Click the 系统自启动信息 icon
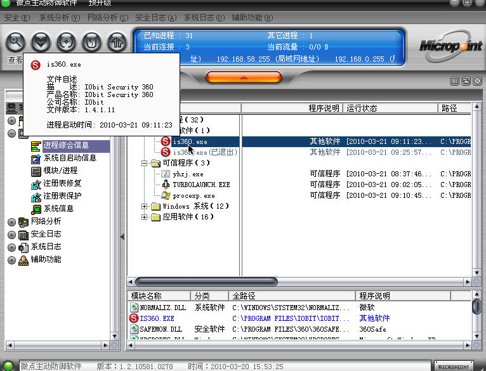 36,159
